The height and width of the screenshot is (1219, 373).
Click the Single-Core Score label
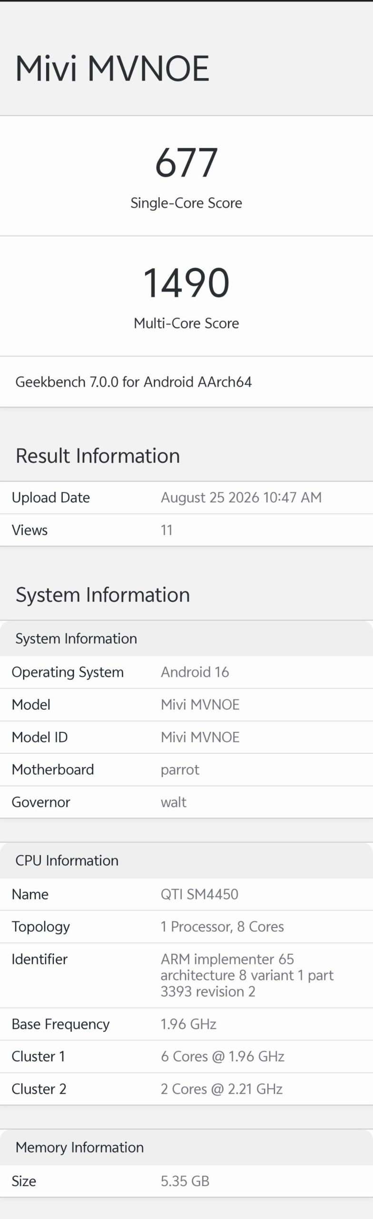click(186, 203)
